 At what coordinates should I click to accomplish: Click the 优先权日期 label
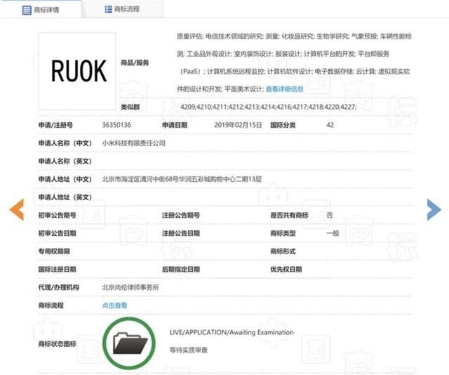click(x=286, y=270)
